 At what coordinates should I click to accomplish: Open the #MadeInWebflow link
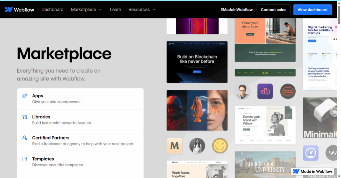pyautogui.click(x=236, y=10)
